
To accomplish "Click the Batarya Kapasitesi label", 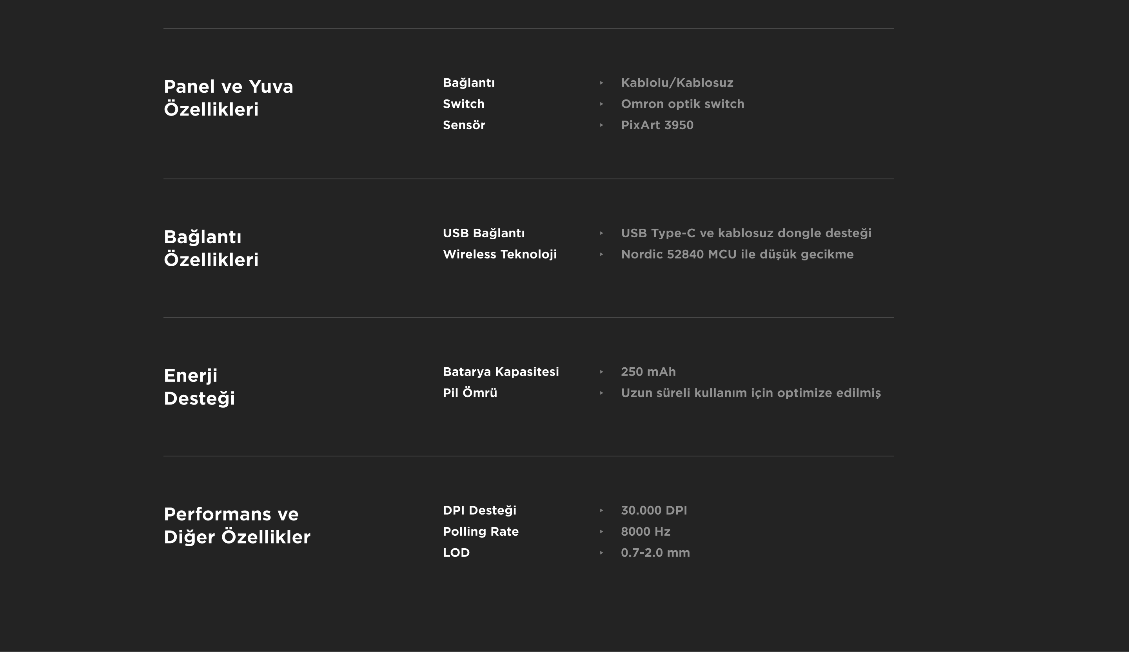I will tap(501, 372).
